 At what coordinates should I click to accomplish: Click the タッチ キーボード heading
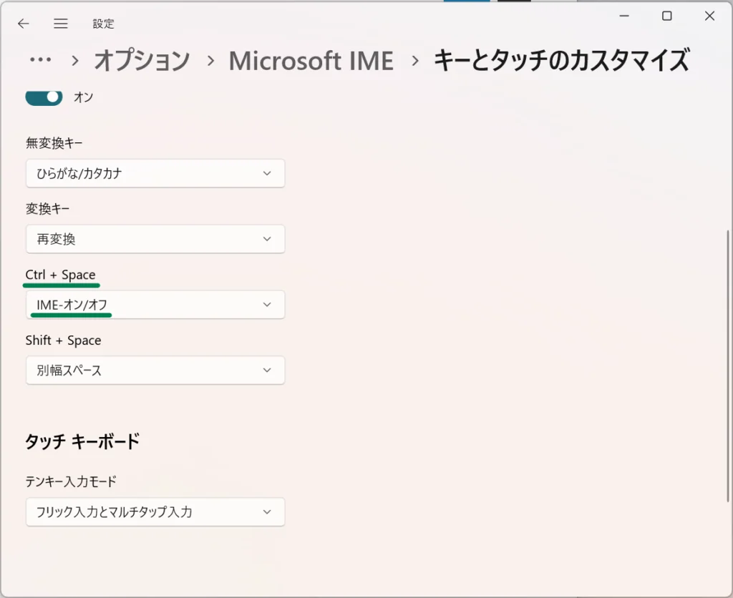[x=82, y=441]
